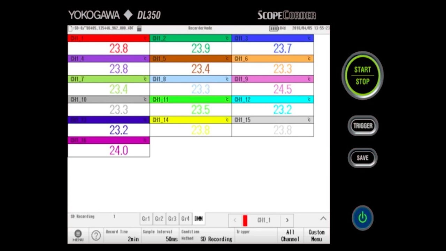Click the orange CH1_6 header bar

pos(273,59)
